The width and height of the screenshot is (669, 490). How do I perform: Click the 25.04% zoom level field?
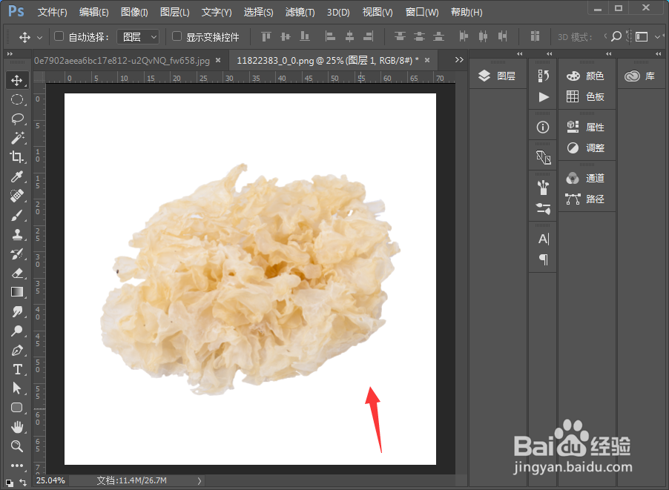point(50,480)
